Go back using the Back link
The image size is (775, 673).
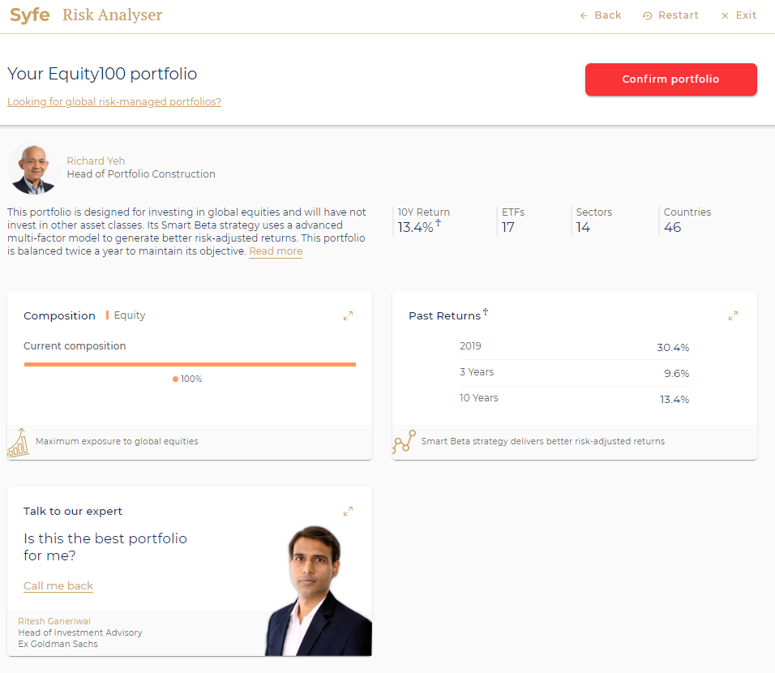600,15
